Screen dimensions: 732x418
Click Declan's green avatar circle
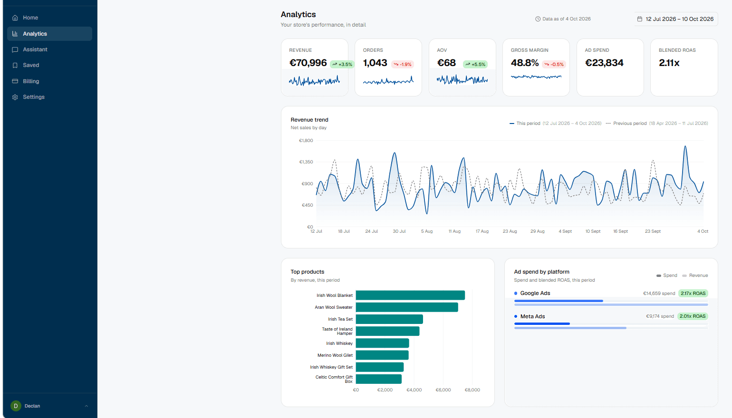16,406
